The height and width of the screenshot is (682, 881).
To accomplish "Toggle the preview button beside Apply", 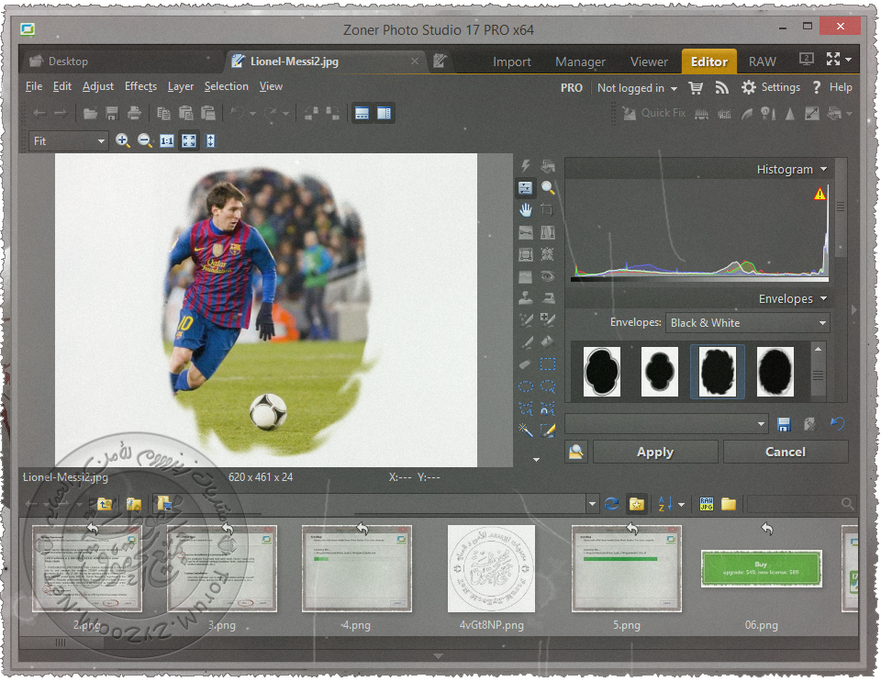I will (576, 453).
